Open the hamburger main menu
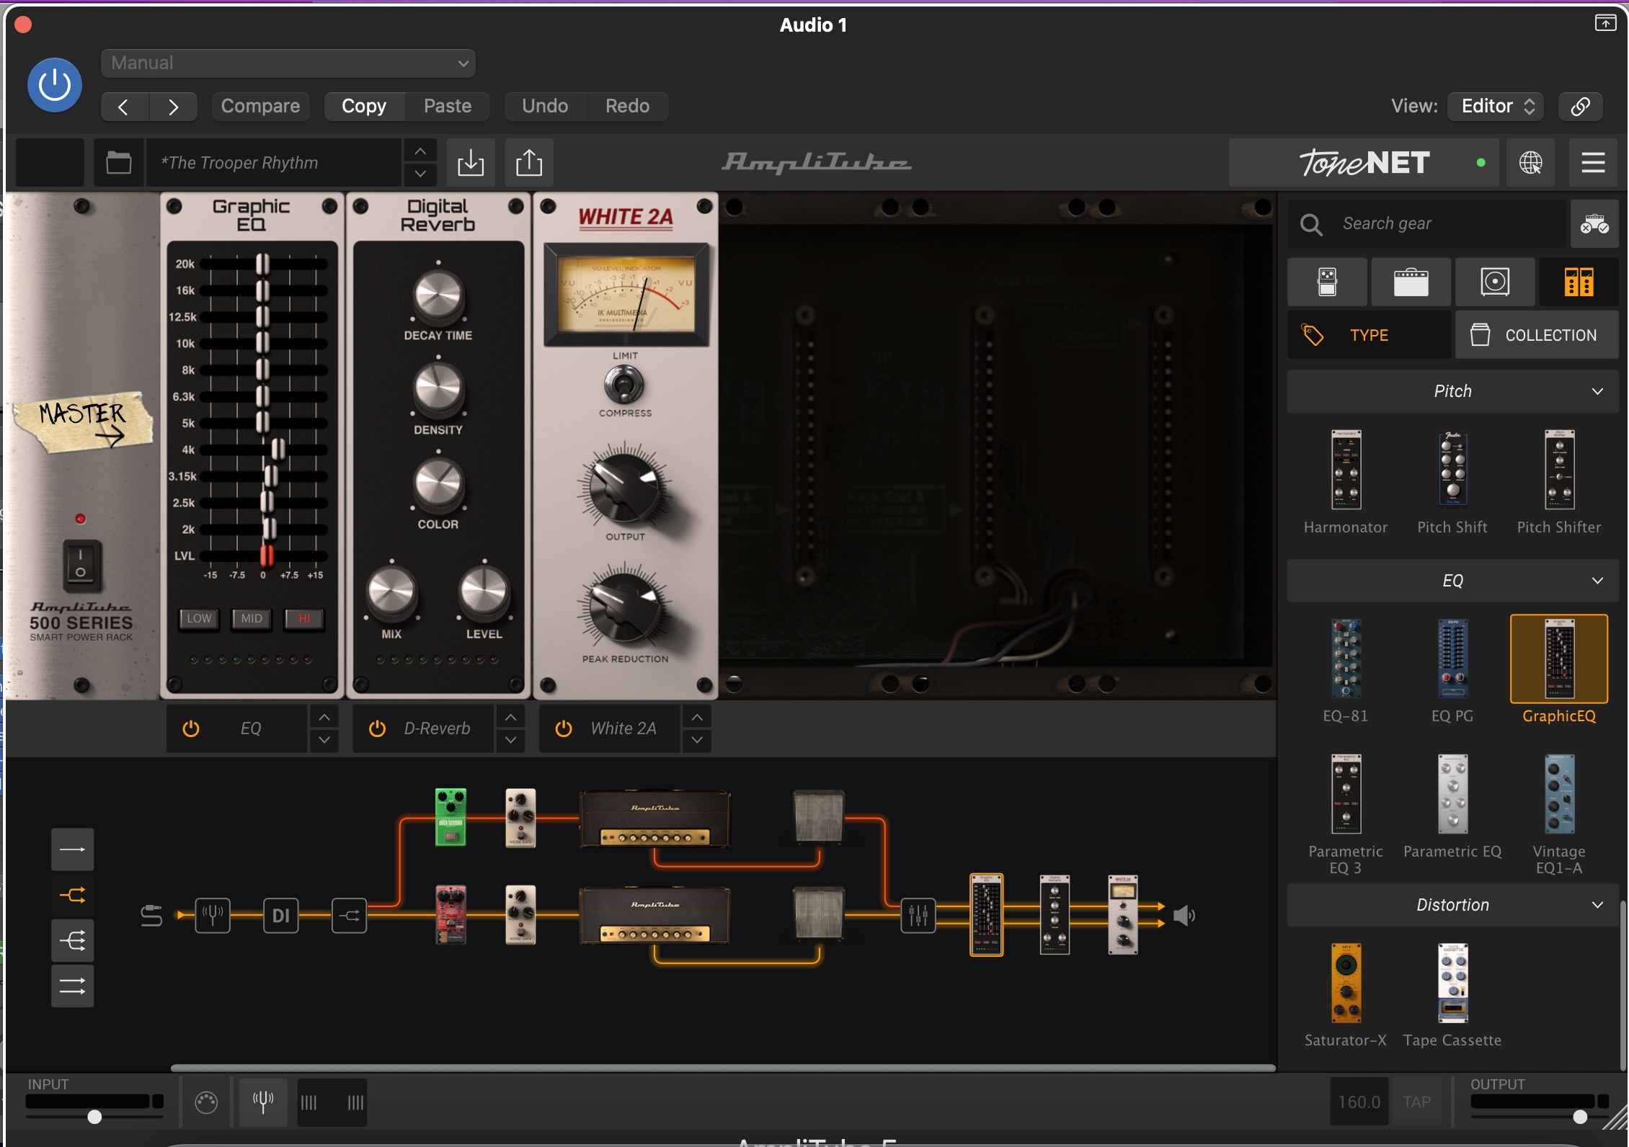 pyautogui.click(x=1593, y=163)
